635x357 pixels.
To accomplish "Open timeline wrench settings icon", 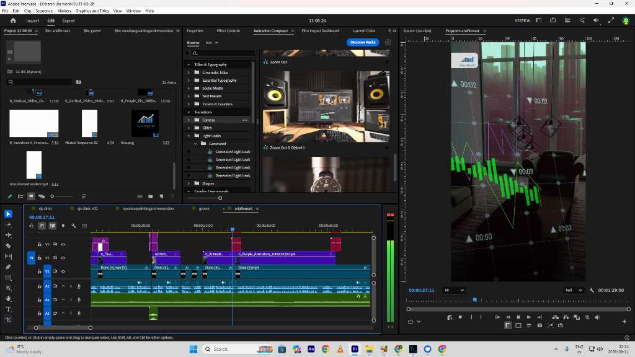I will pyautogui.click(x=74, y=226).
